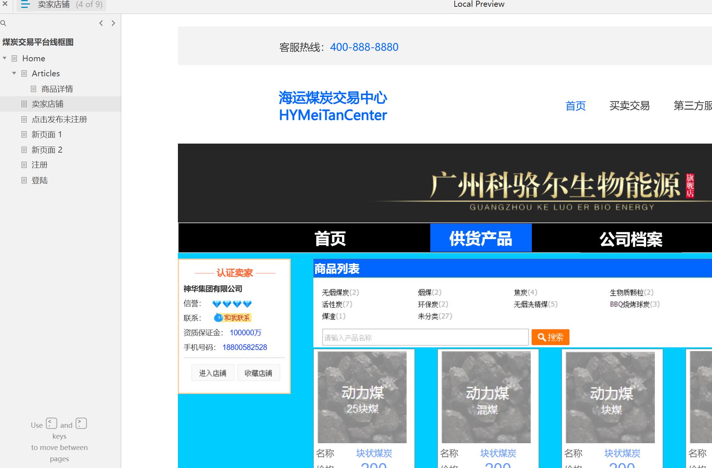The width and height of the screenshot is (712, 468).
Task: Click 块状煤炭 under the 25块煤 image
Action: 374,453
